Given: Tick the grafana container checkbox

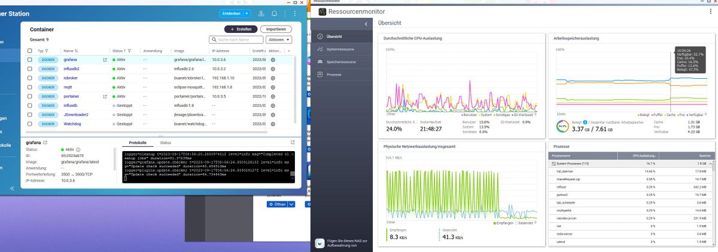Looking at the screenshot, I should 29,60.
